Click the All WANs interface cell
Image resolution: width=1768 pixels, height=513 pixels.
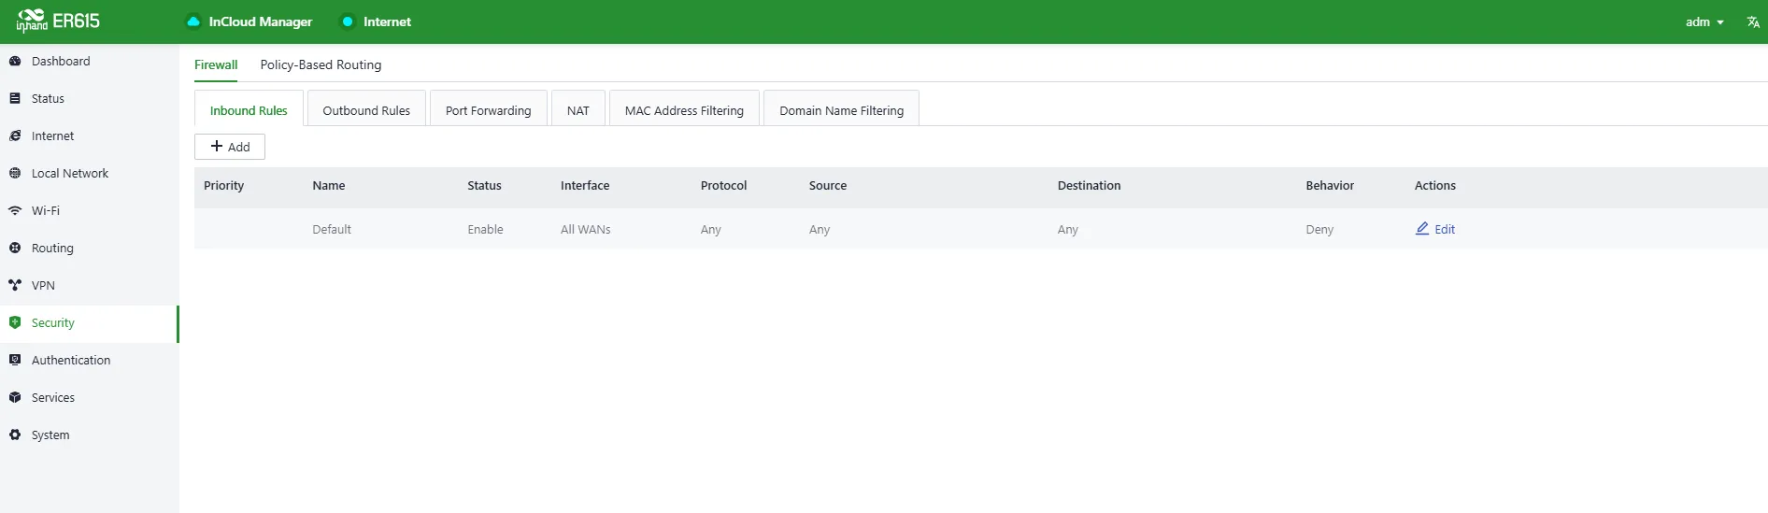click(x=586, y=229)
